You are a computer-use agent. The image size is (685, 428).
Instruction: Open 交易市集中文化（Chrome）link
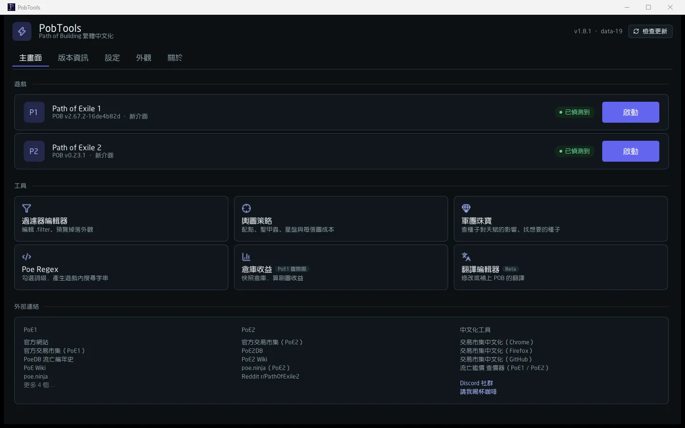tap(497, 342)
